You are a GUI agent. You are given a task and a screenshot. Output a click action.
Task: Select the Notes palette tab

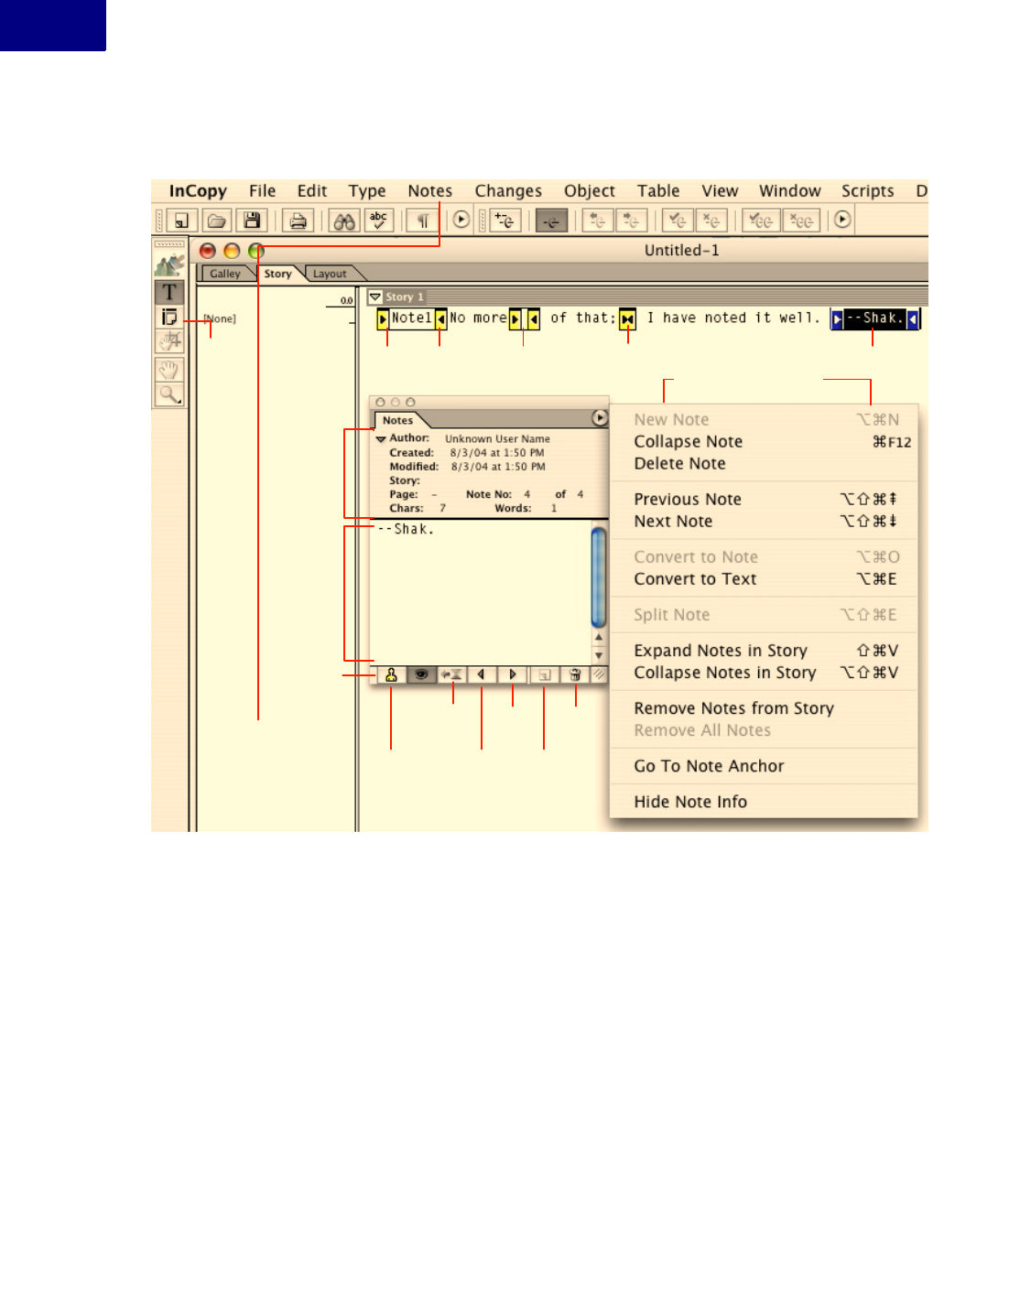[397, 420]
